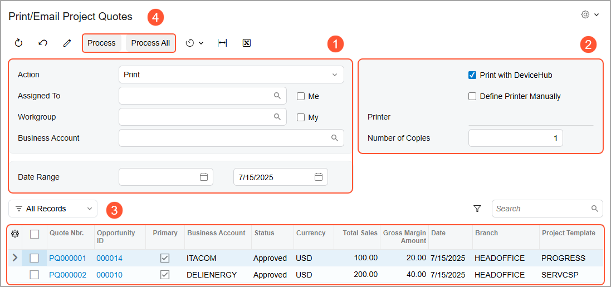Check the Me checkbox
This screenshot has width=611, height=287.
[x=301, y=96]
